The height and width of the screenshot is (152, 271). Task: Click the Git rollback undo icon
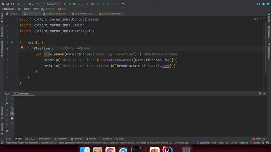[123, 4]
